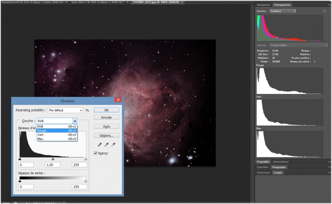Pick the gray point eyedropper in Niveaux
This screenshot has width=332, height=204.
pos(107,145)
